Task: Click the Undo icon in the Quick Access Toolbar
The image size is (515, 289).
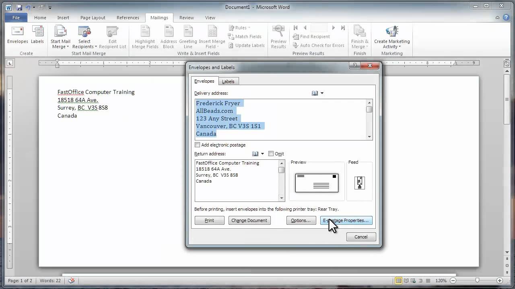Action: [28, 7]
